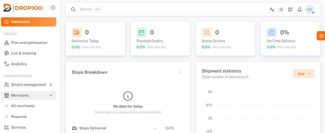The height and width of the screenshot is (133, 325).
Task: Open the Services page
Action: point(29,128)
